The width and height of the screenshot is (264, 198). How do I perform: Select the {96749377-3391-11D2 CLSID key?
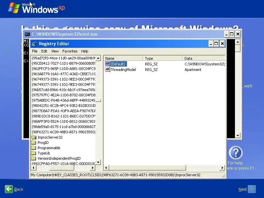63,84
